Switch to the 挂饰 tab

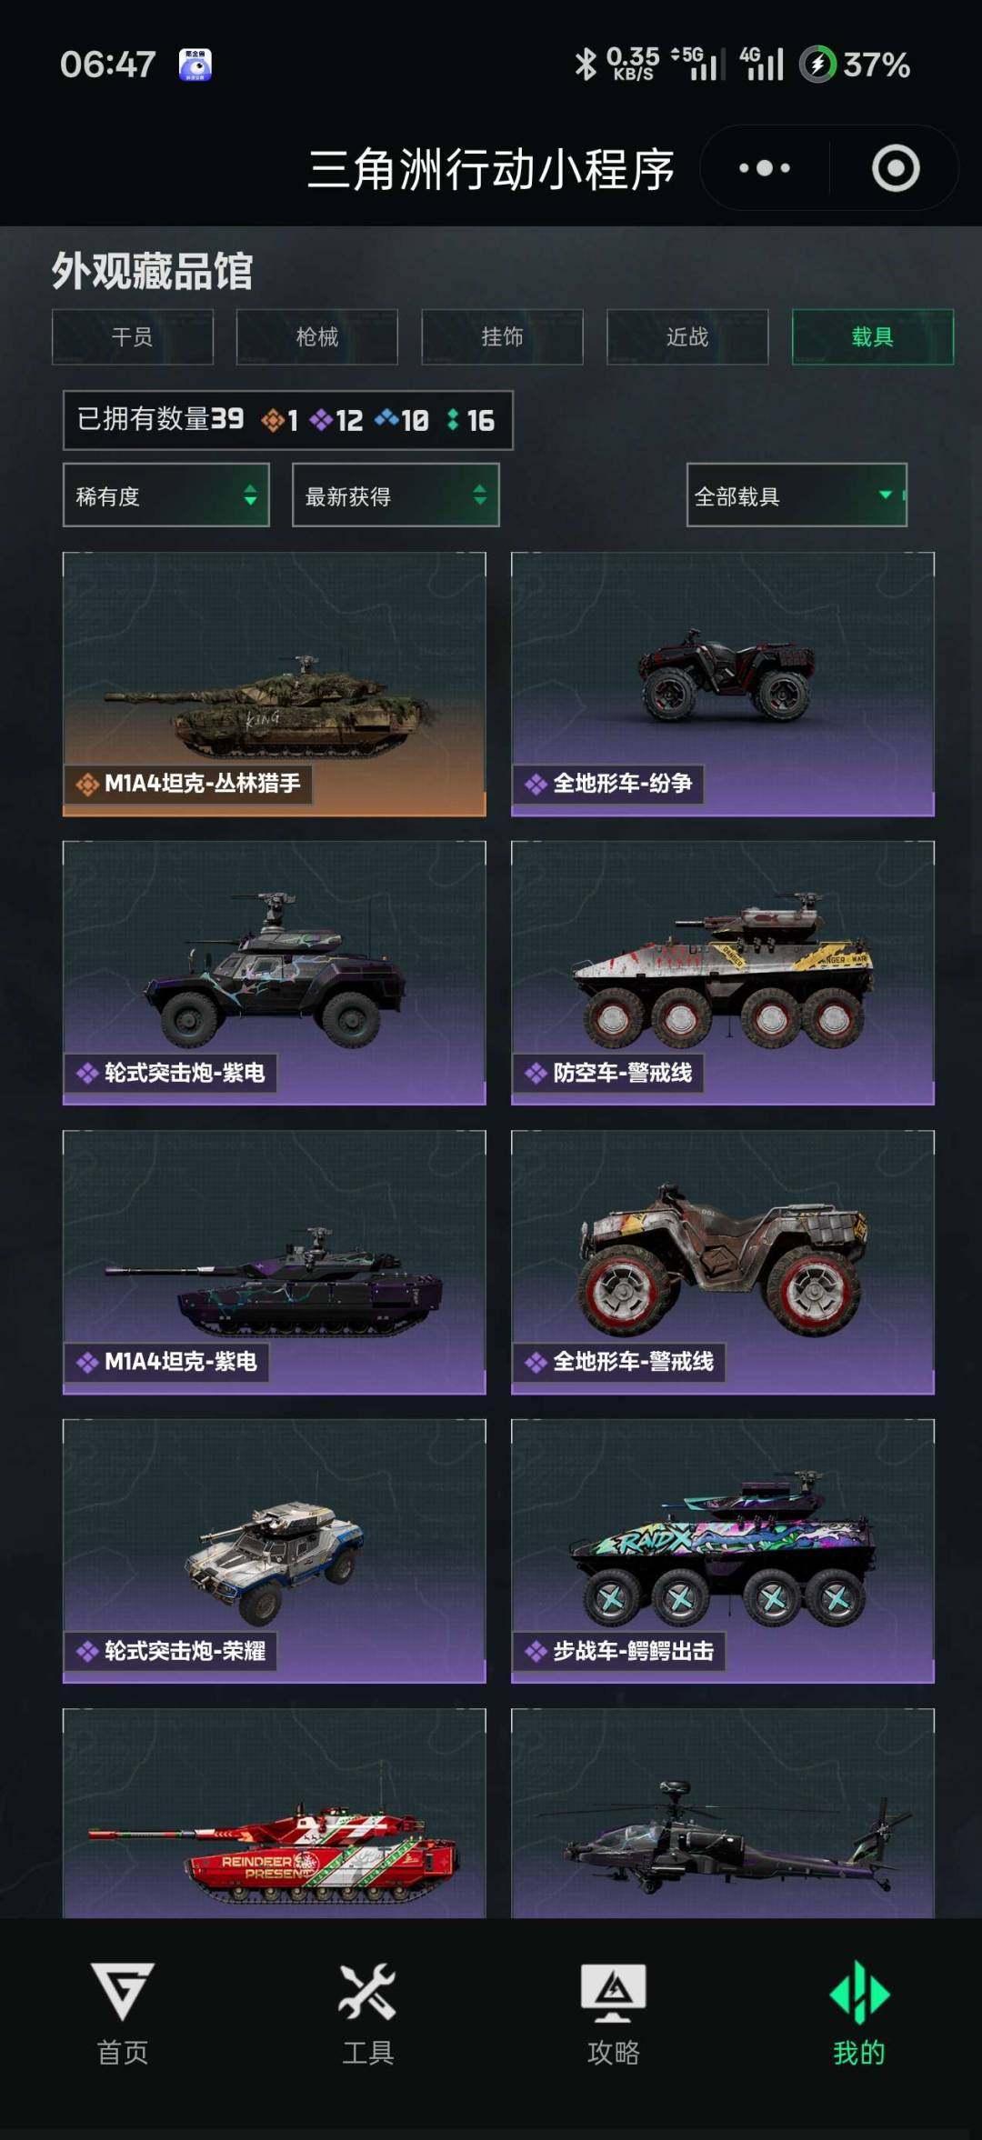pos(502,337)
